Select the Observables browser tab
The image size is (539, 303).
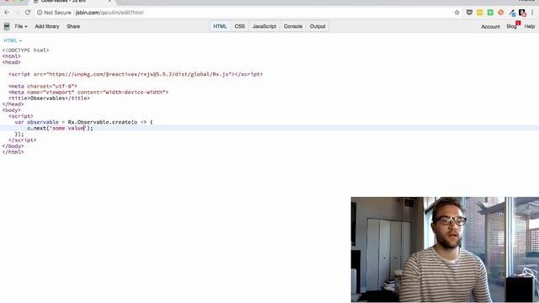click(72, 2)
